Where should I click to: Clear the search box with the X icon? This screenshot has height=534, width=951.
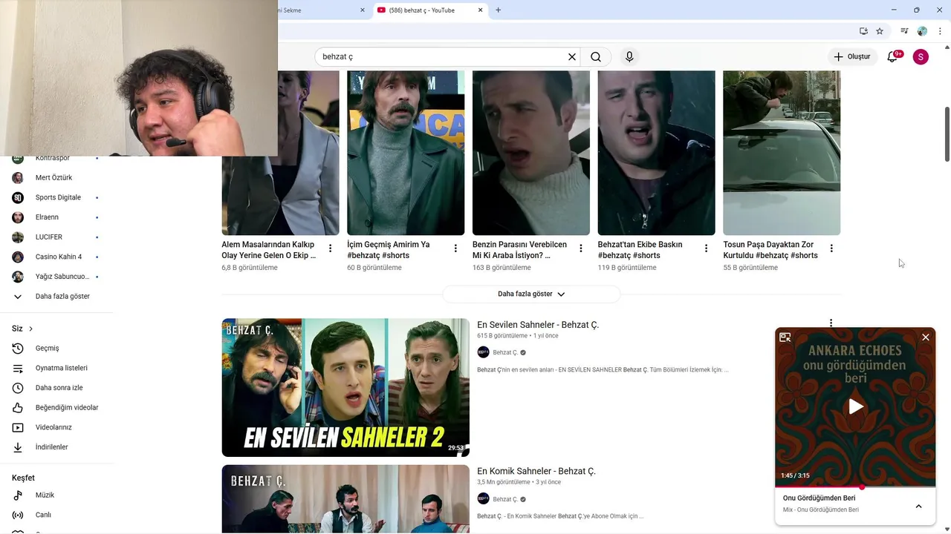click(x=572, y=56)
